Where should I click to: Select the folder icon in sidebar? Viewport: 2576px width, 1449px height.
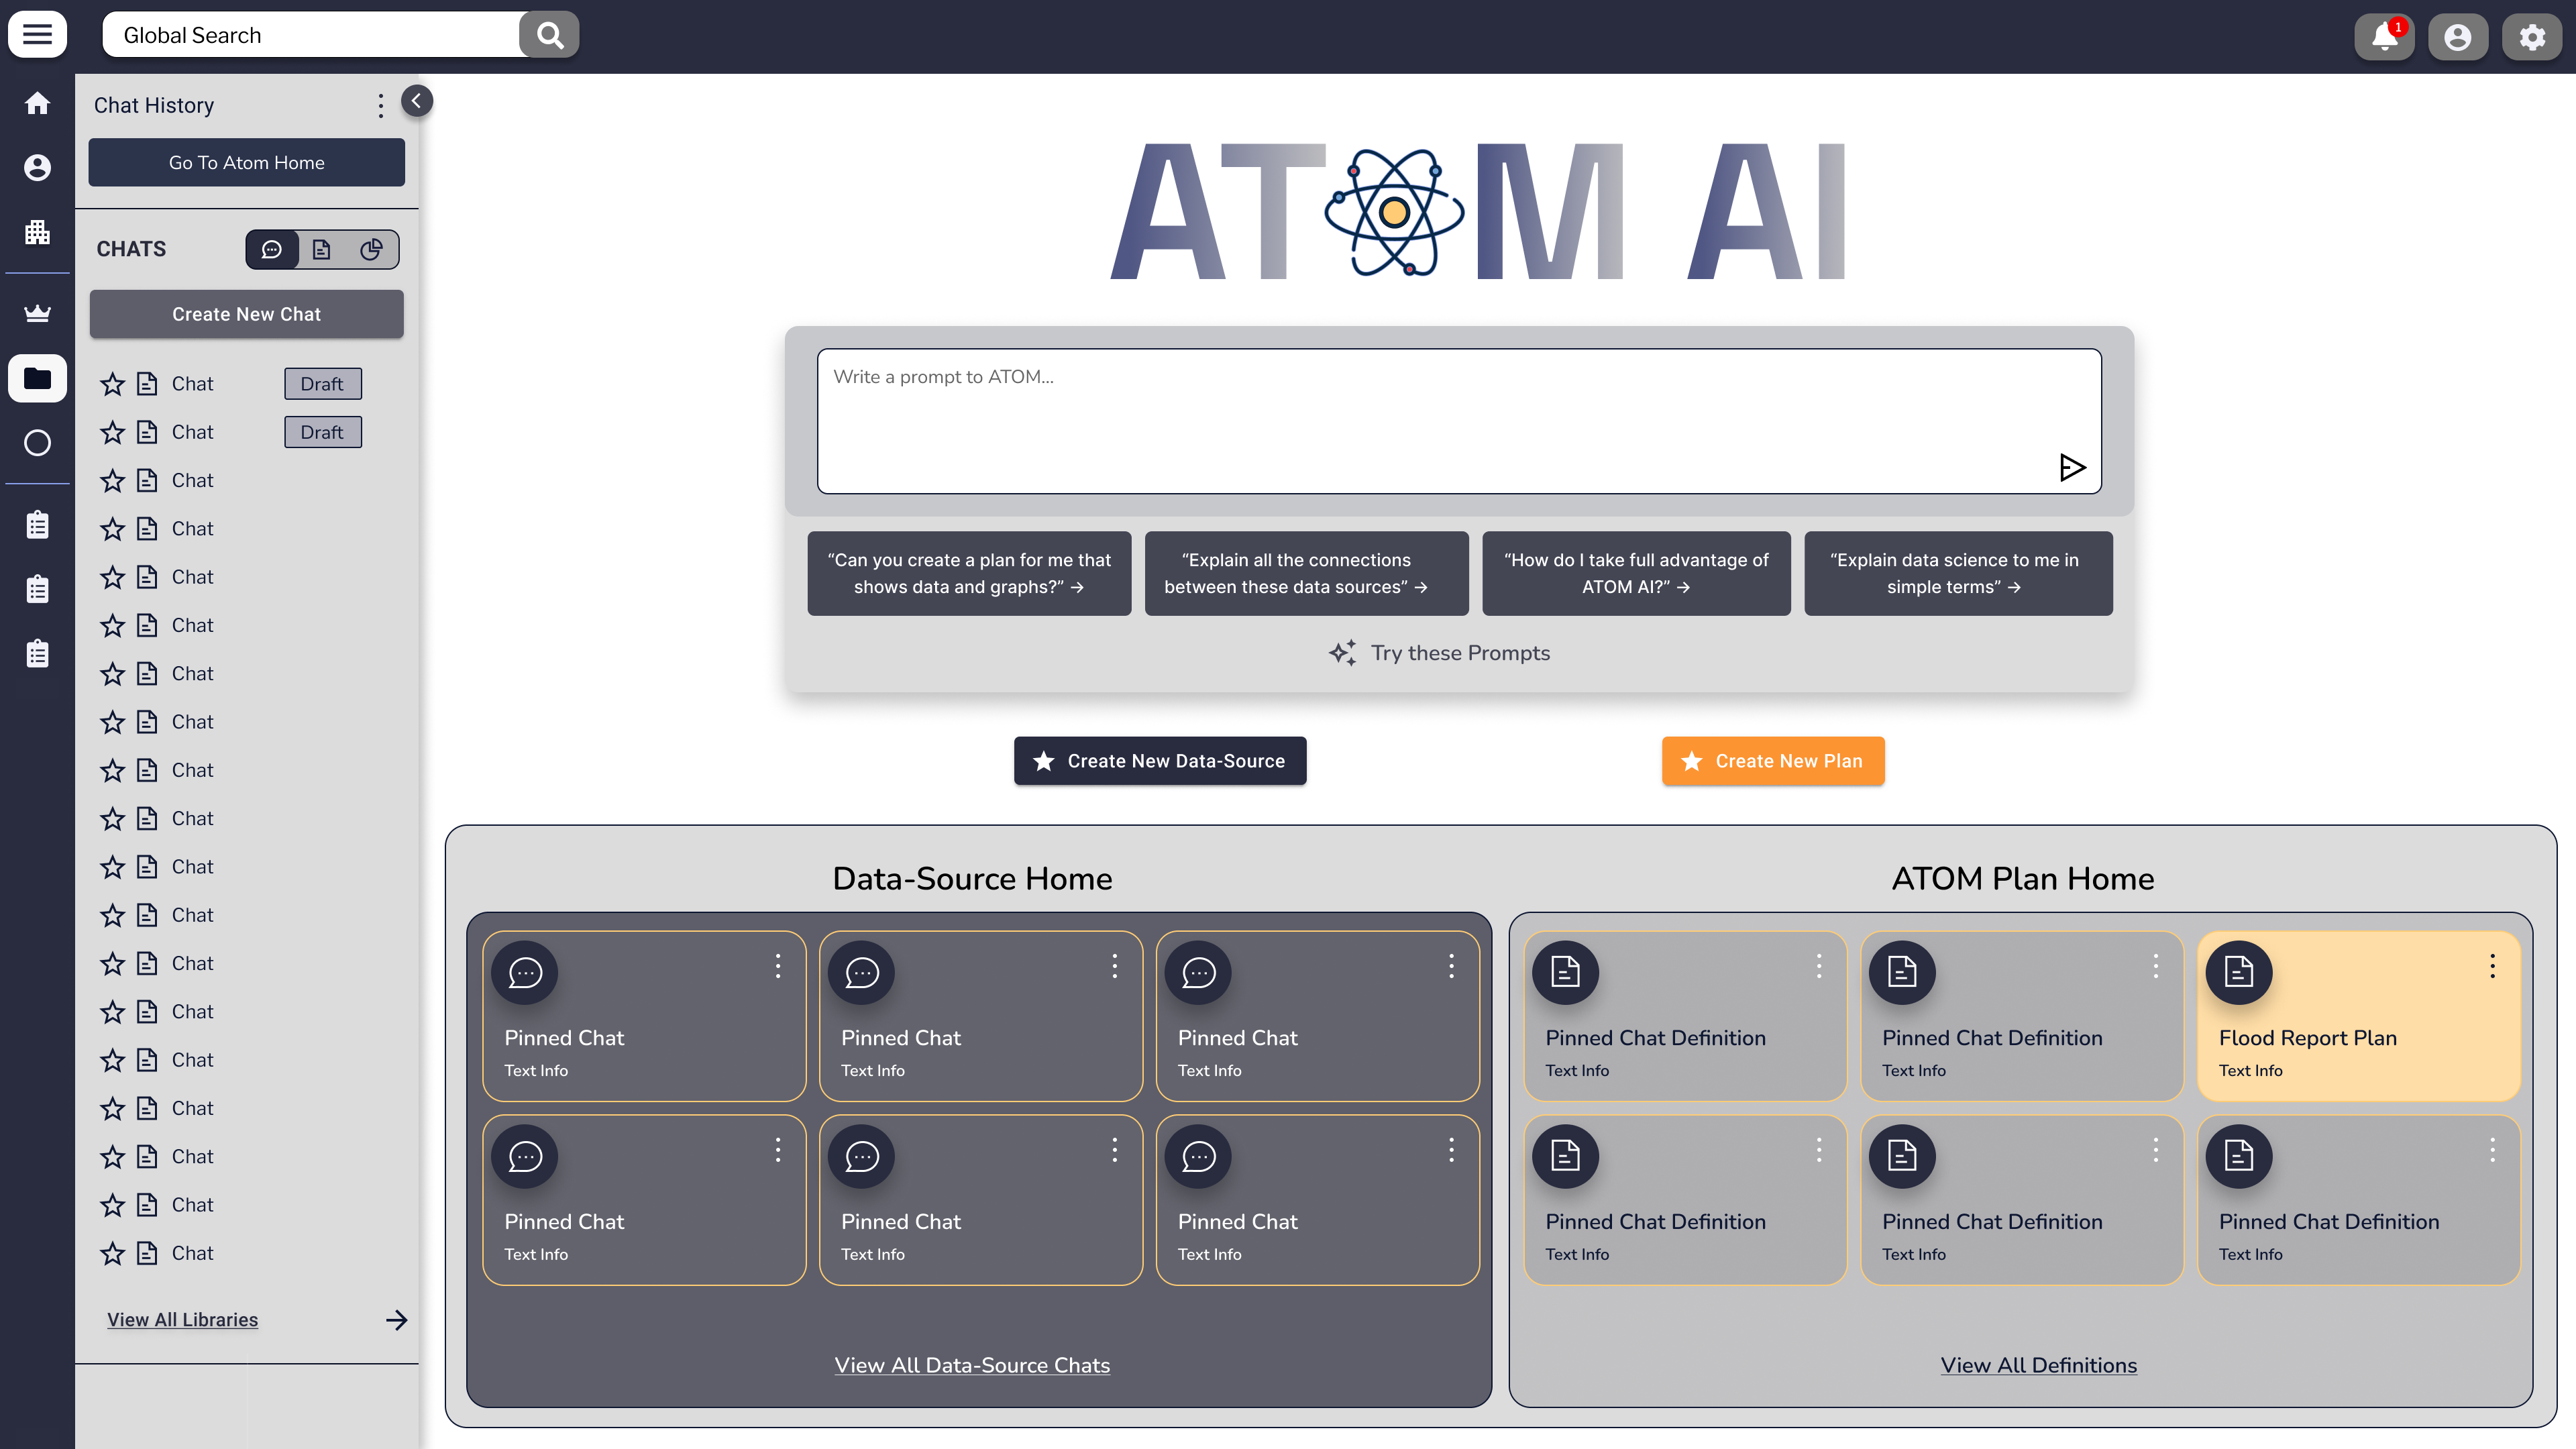37,378
